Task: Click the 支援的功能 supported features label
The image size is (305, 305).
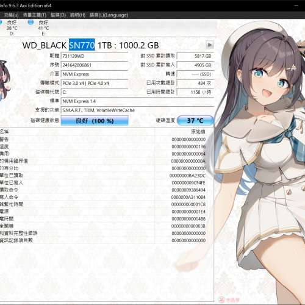Action: [47, 110]
